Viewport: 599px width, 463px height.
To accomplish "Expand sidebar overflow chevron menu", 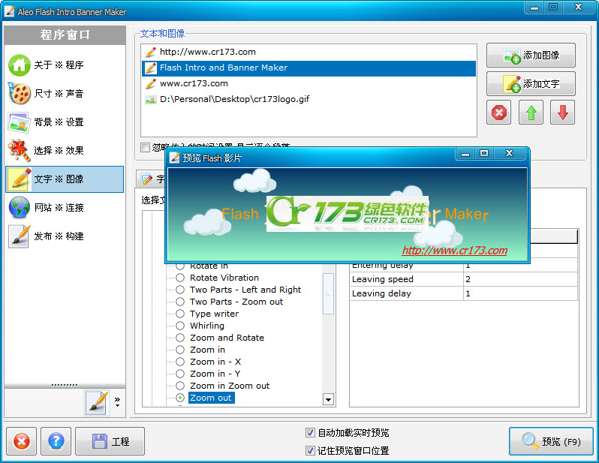I will [x=117, y=402].
